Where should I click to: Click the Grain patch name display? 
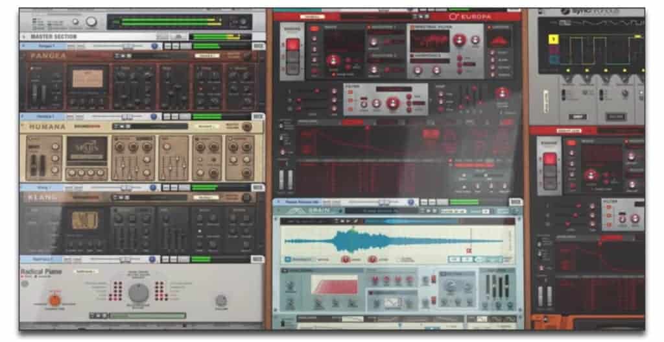[380, 211]
